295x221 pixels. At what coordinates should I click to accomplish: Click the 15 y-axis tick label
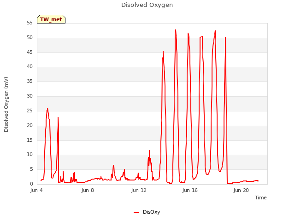pos(29,140)
